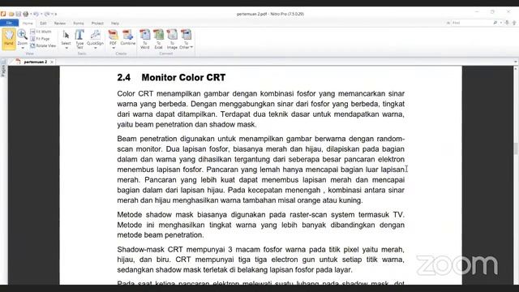Open the Find options dropdown arrow
519x292 pixels.
501,23
